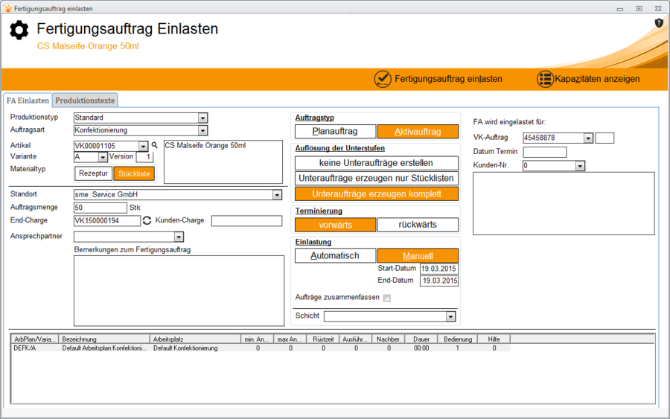Toggle Aufträge zusammenfassen checkbox
Image resolution: width=670 pixels, height=419 pixels.
(x=387, y=298)
